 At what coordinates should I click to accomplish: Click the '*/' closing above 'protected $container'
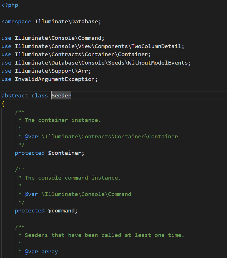tap(21, 145)
